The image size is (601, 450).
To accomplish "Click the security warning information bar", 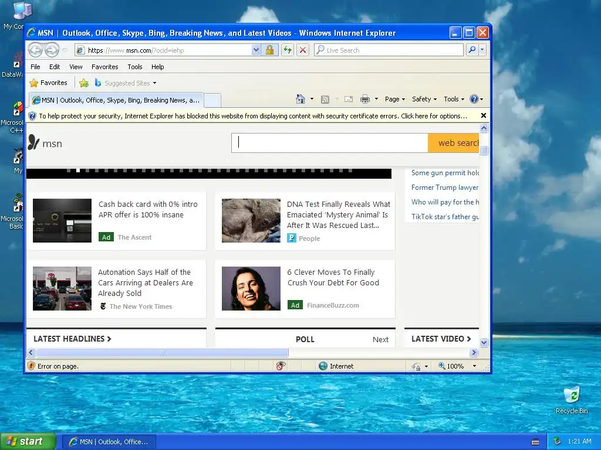I will [253, 116].
